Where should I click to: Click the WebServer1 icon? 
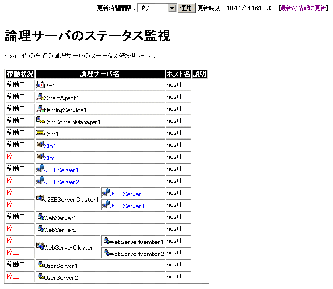pos(41,217)
